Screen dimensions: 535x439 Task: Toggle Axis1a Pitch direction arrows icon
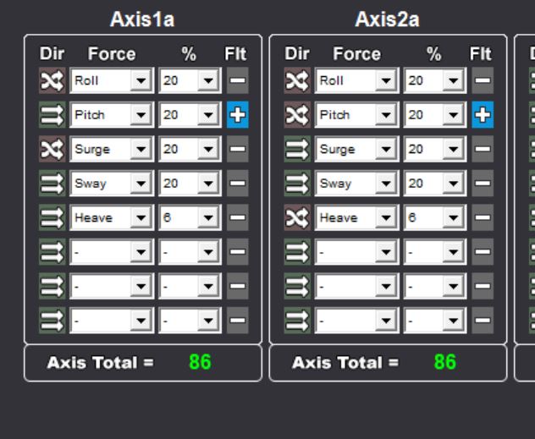[x=52, y=114]
